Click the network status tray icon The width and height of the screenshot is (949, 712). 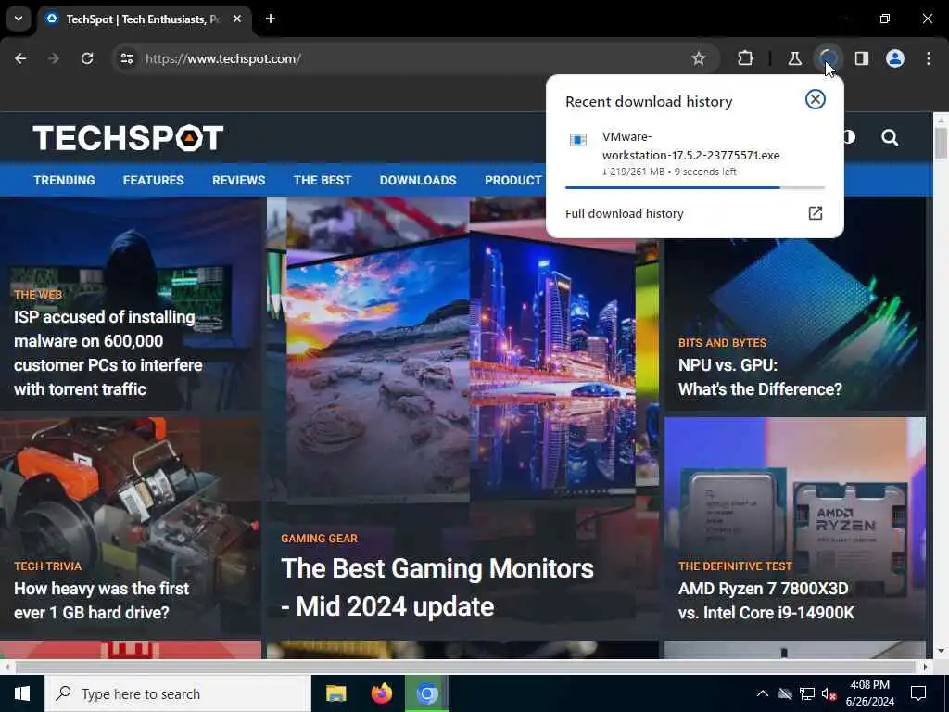click(x=807, y=693)
